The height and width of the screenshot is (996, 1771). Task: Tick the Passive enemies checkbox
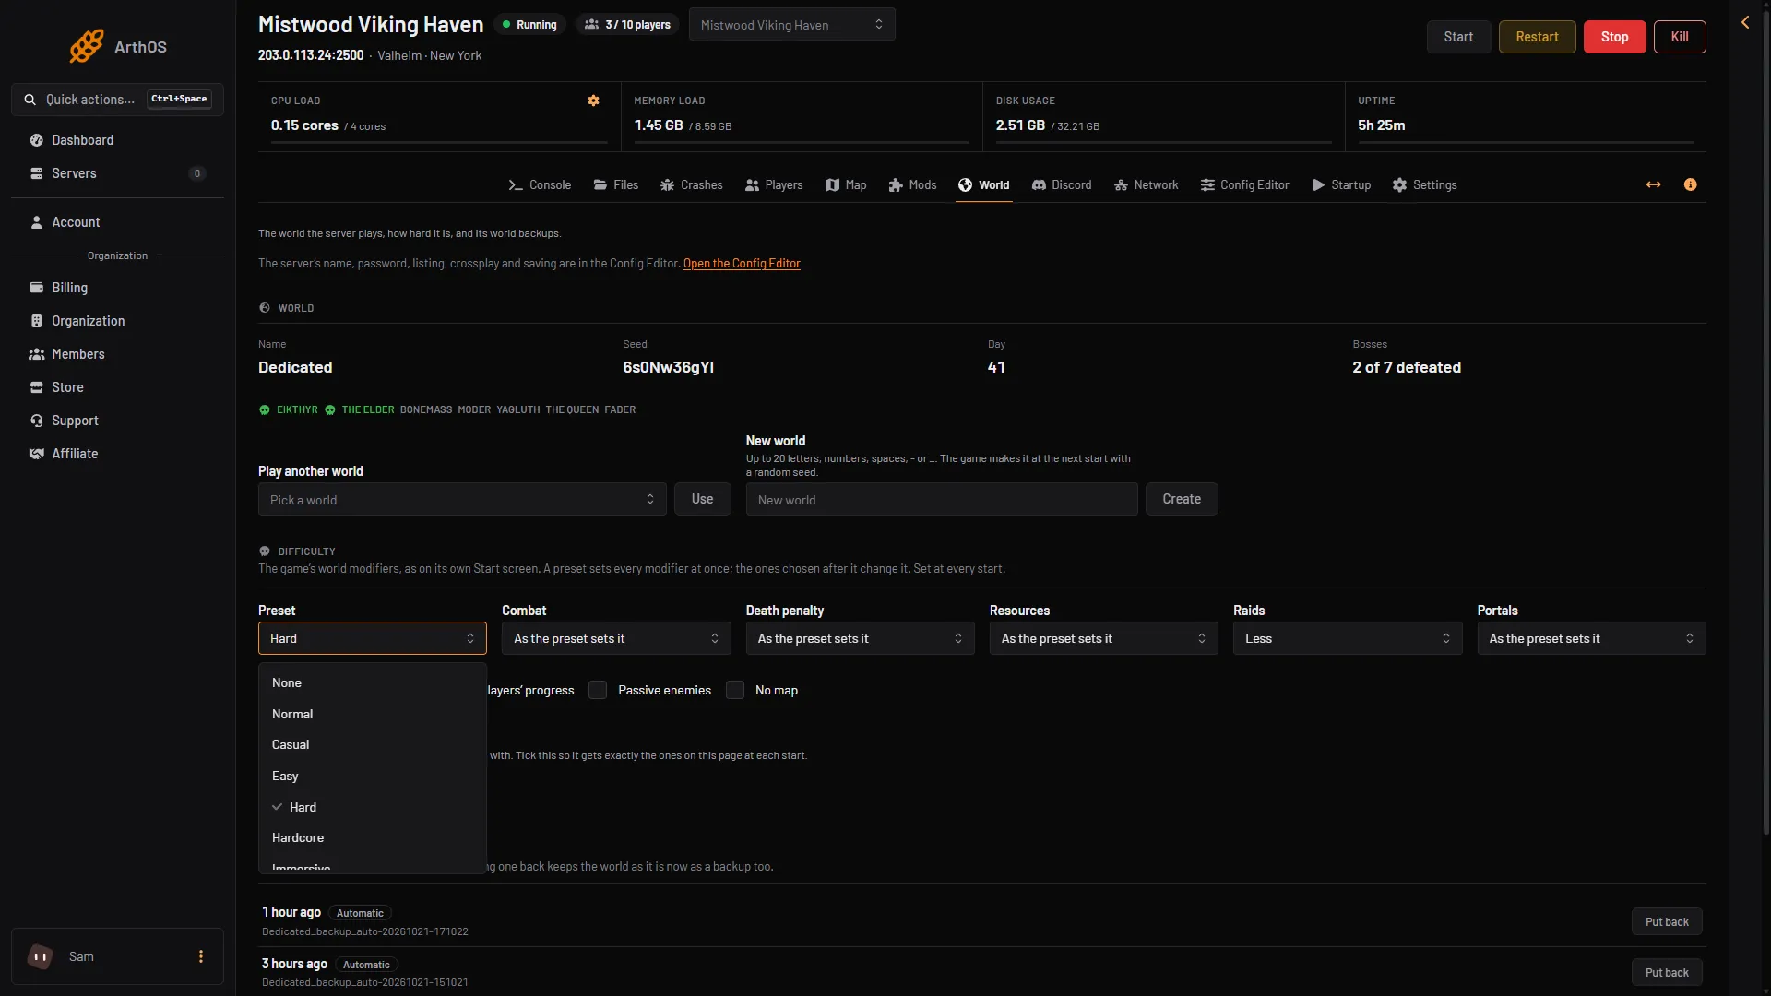point(598,690)
